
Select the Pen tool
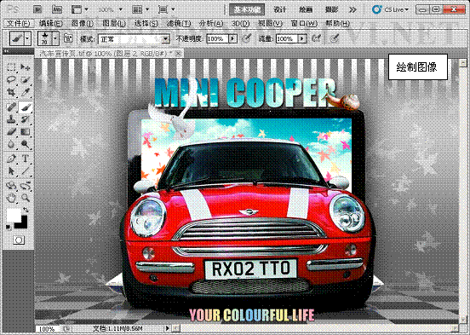pos(11,159)
